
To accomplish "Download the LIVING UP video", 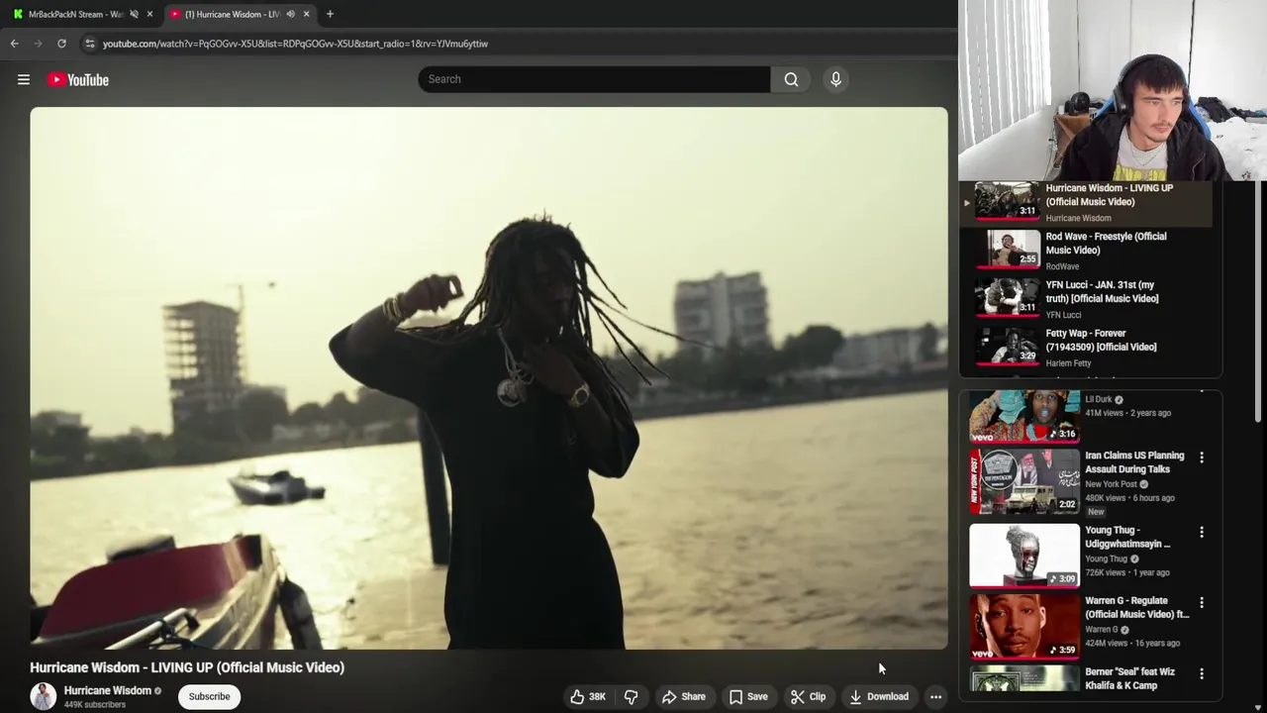I will (879, 697).
